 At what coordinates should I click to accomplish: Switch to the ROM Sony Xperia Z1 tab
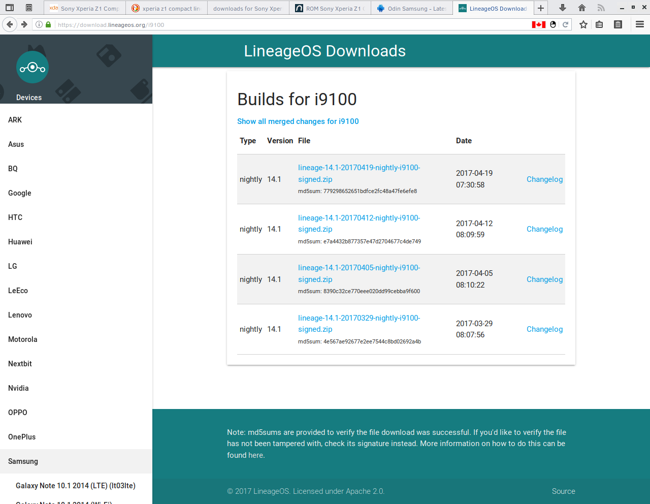tap(330, 8)
